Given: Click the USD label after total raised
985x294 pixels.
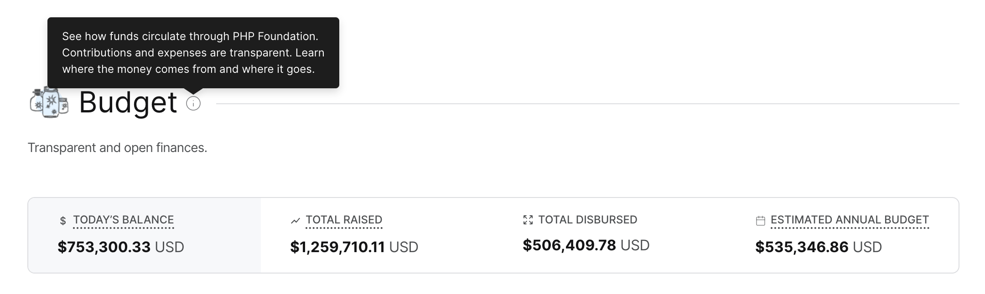Looking at the screenshot, I should pos(404,247).
